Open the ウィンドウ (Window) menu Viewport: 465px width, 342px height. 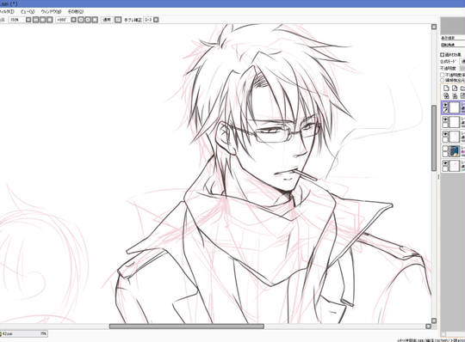[51, 11]
